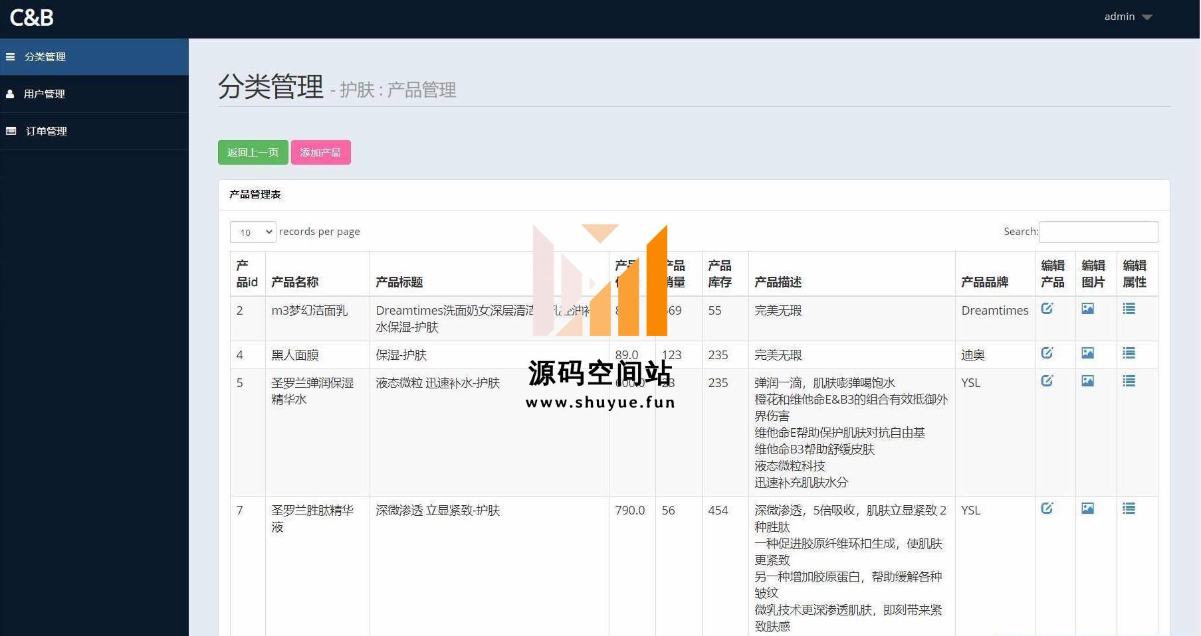
Task: Sort by 产品描述 column header
Action: coord(851,274)
